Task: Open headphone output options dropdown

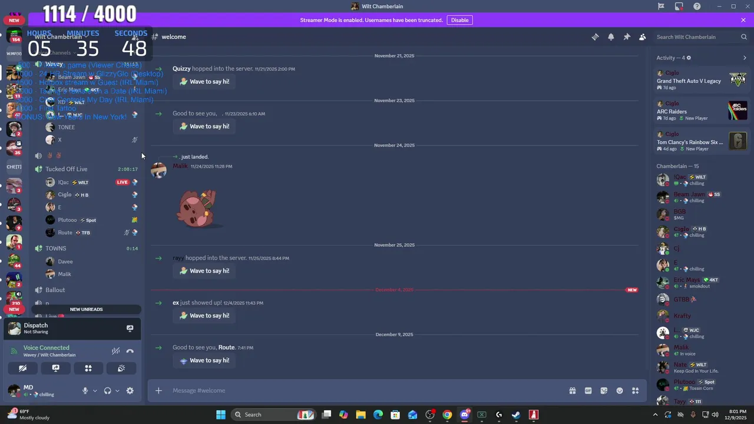Action: [x=117, y=390]
